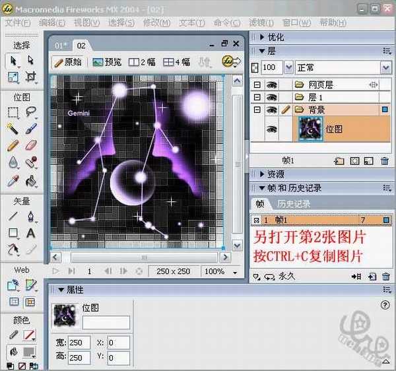Hide the 网页层 layer using its eye
This screenshot has height=371, width=396.
(x=271, y=84)
